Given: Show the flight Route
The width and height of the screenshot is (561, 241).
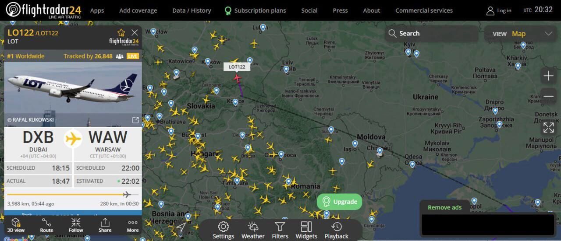Looking at the screenshot, I should pyautogui.click(x=46, y=225).
